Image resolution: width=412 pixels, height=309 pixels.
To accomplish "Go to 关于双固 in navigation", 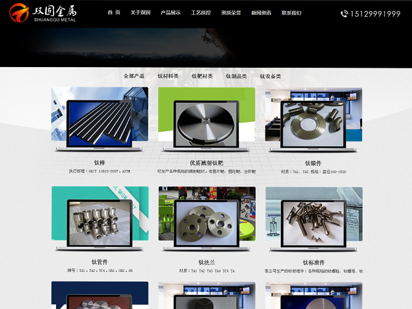I will pos(140,13).
